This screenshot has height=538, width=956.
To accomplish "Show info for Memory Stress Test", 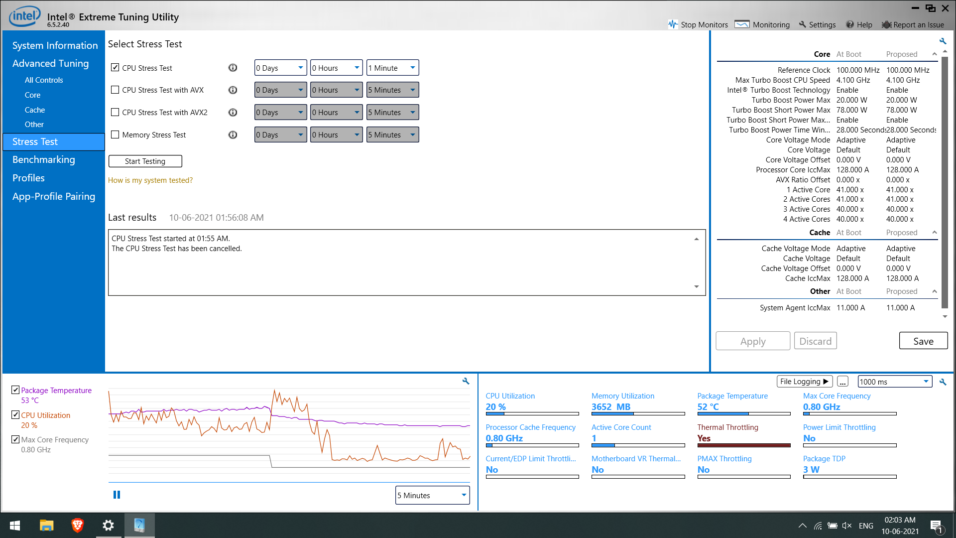I will 233,135.
